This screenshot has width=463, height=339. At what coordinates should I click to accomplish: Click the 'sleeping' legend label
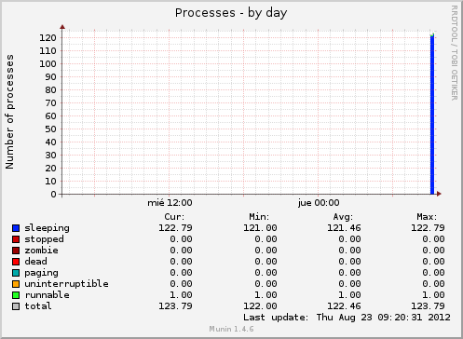tap(47, 228)
